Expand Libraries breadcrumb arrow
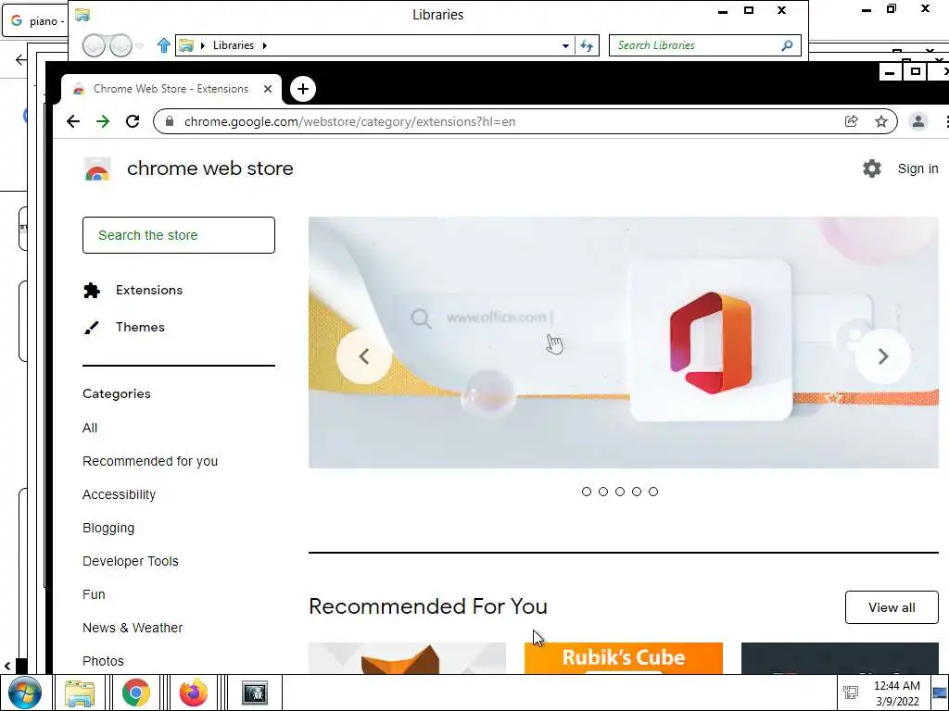Screen dimensions: 949x711 [x=264, y=45]
